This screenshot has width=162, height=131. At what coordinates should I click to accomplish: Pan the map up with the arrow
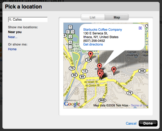tap(70, 27)
